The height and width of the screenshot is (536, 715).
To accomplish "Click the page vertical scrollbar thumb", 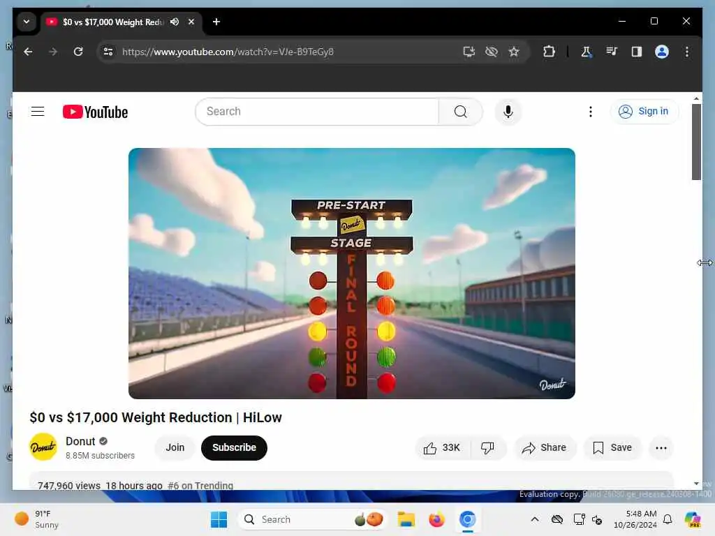I will click(696, 142).
